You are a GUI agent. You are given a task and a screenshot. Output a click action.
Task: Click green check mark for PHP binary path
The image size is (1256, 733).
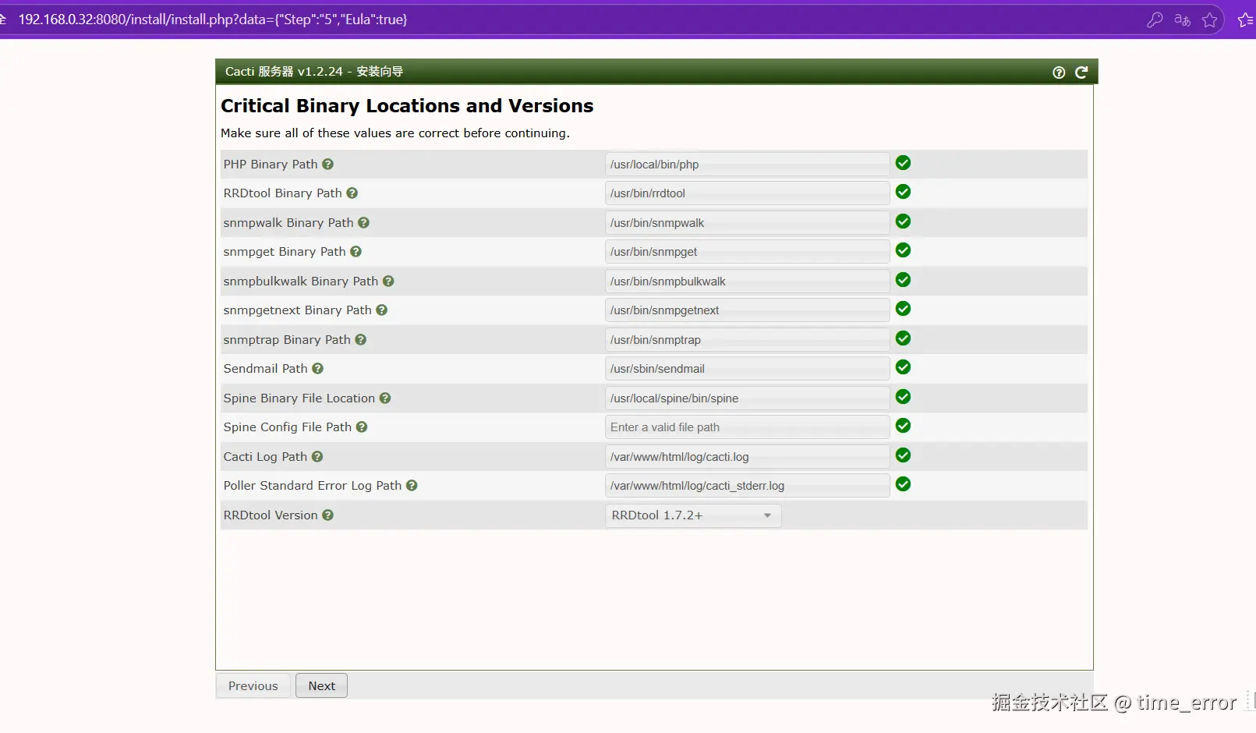pyautogui.click(x=903, y=163)
